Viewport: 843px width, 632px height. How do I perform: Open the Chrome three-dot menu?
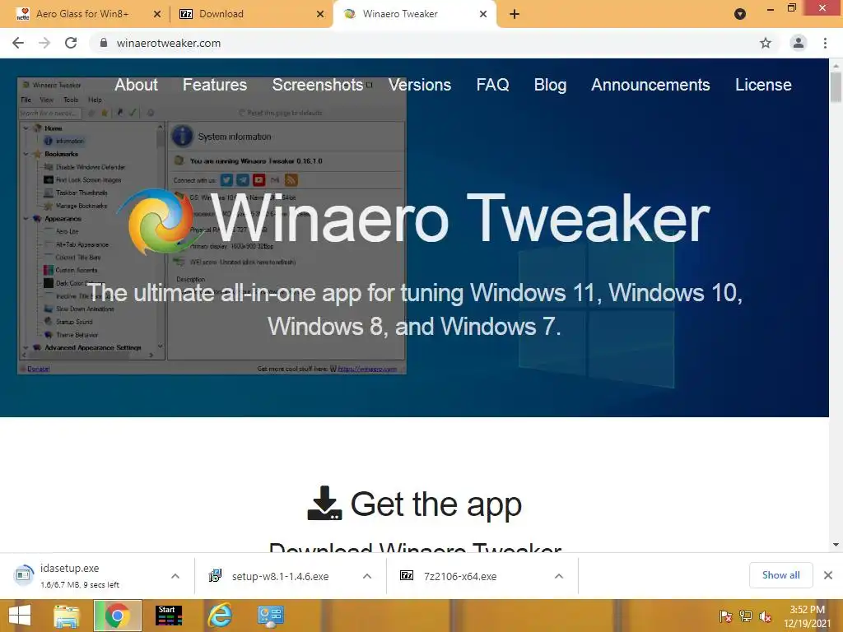pos(825,43)
